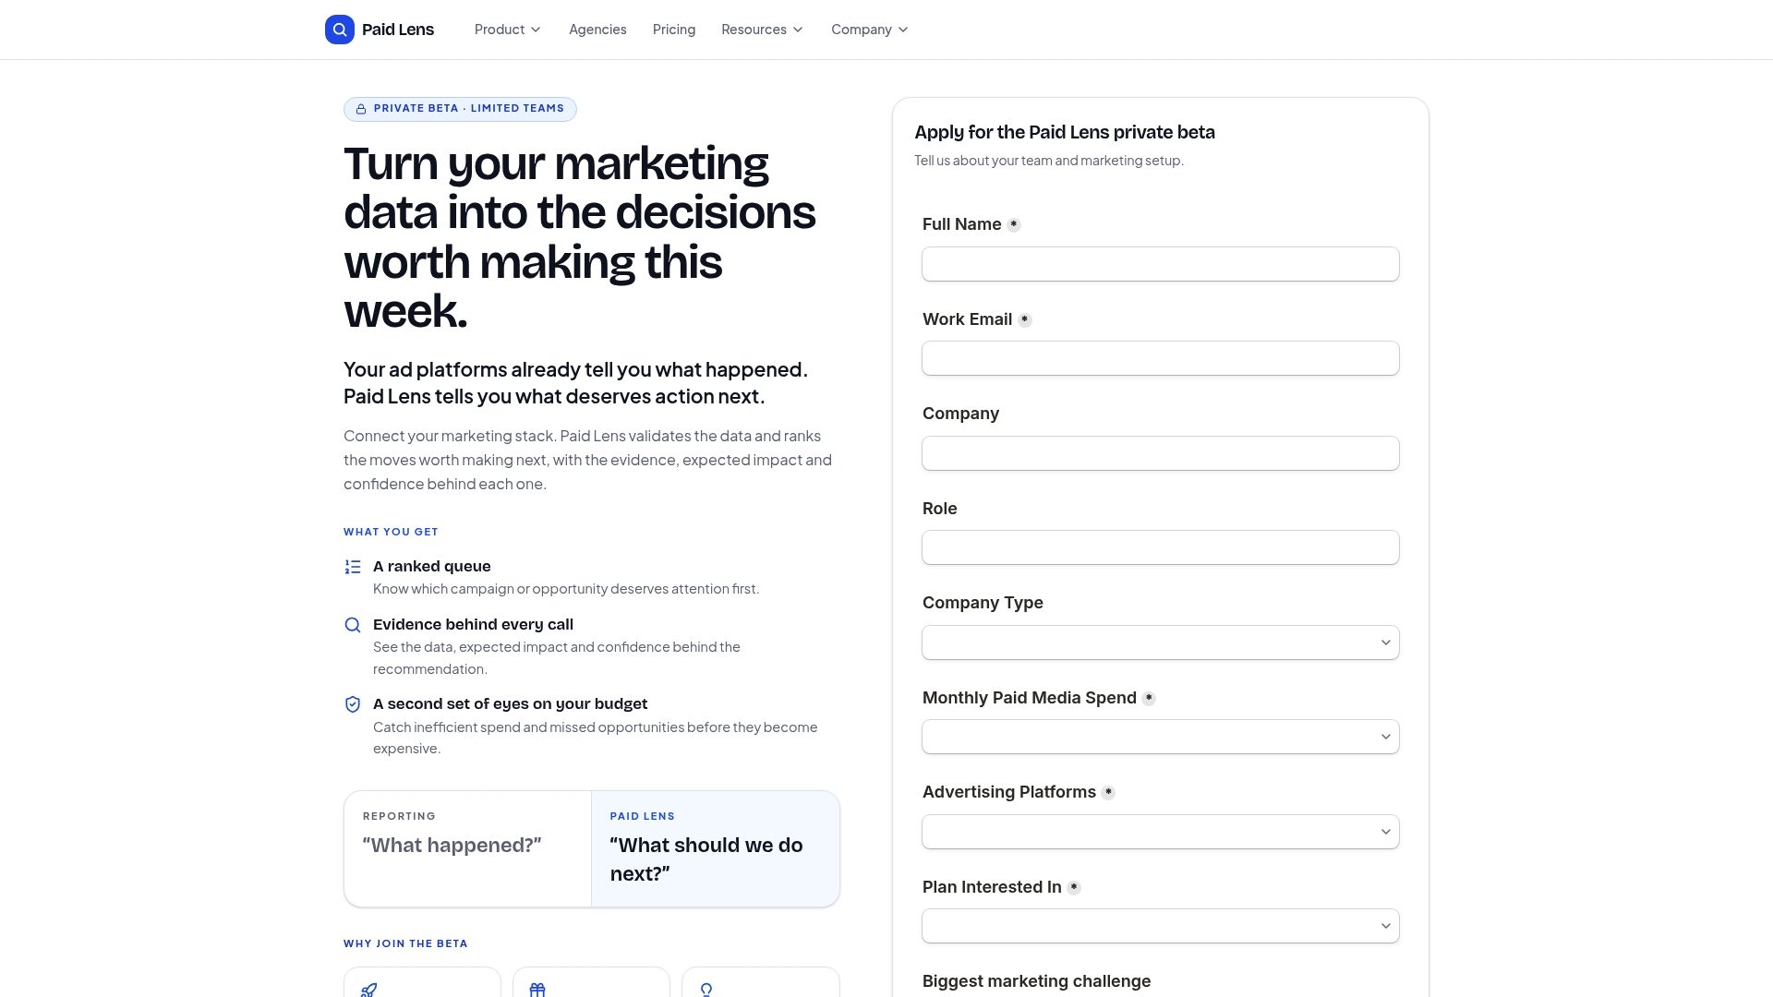
Task: Click the "Turn your marketing data" headline
Action: [580, 237]
